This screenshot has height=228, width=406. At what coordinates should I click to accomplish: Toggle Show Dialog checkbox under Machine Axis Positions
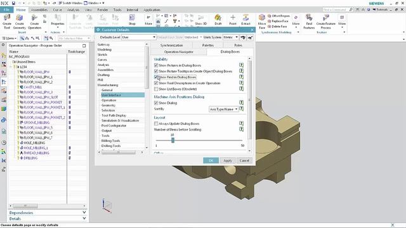[x=156, y=103]
